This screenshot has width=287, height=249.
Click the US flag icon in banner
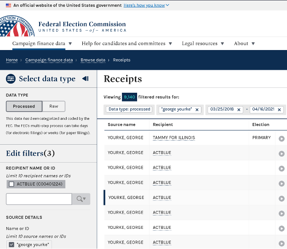coord(8,6)
